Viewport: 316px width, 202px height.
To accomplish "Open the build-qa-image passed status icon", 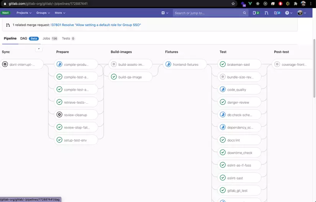I will (x=114, y=77).
